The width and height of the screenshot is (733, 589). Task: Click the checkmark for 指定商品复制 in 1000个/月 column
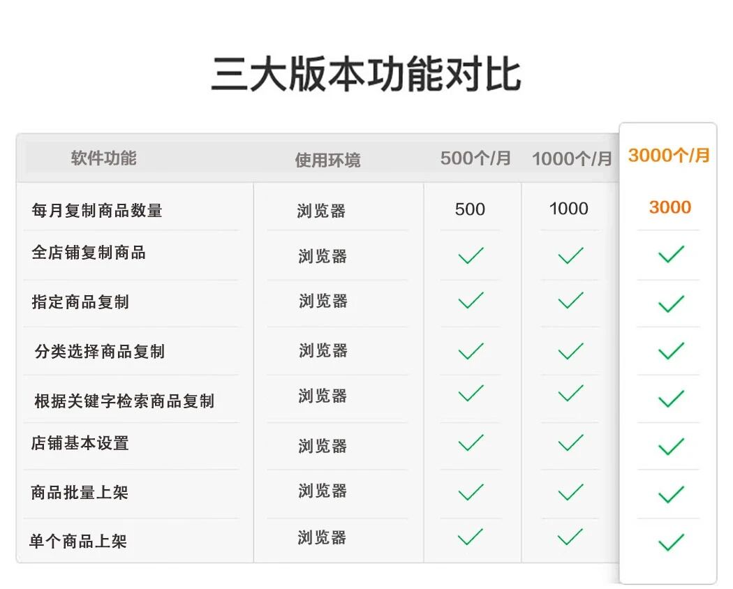pos(568,301)
